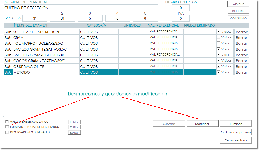This screenshot has width=259, height=150.
Task: Open Orden de impresión settings
Action: [x=236, y=132]
